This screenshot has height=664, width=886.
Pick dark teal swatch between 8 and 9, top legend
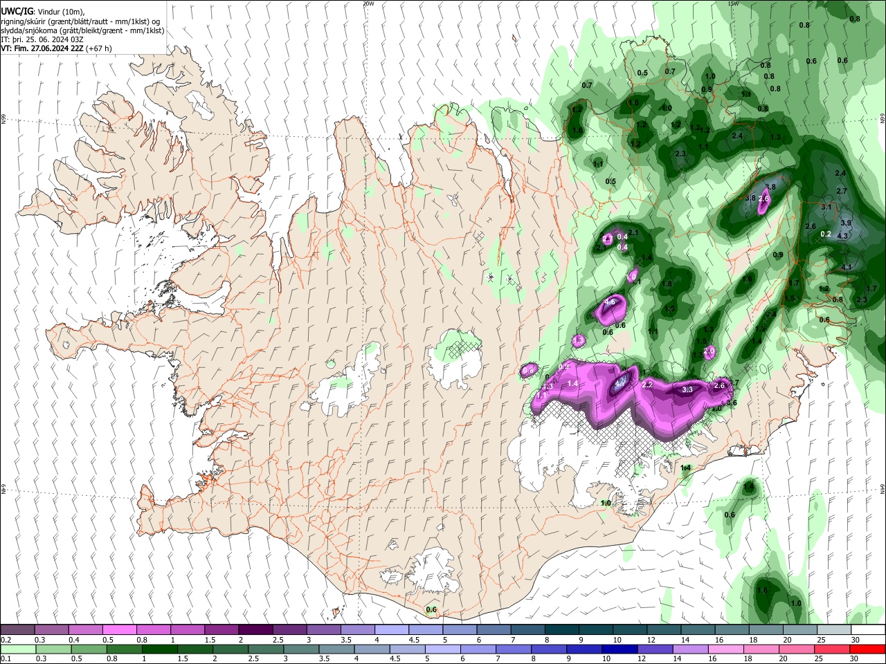[x=562, y=630]
